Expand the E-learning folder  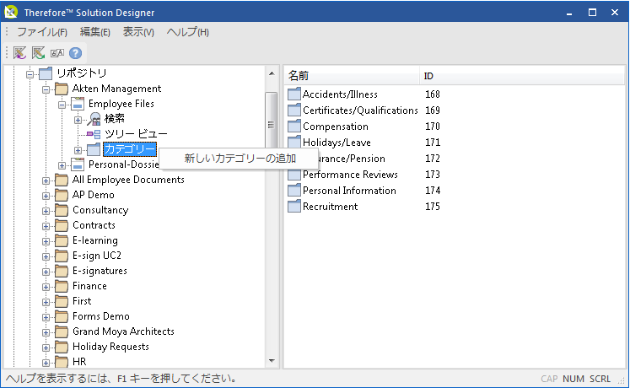click(x=46, y=241)
